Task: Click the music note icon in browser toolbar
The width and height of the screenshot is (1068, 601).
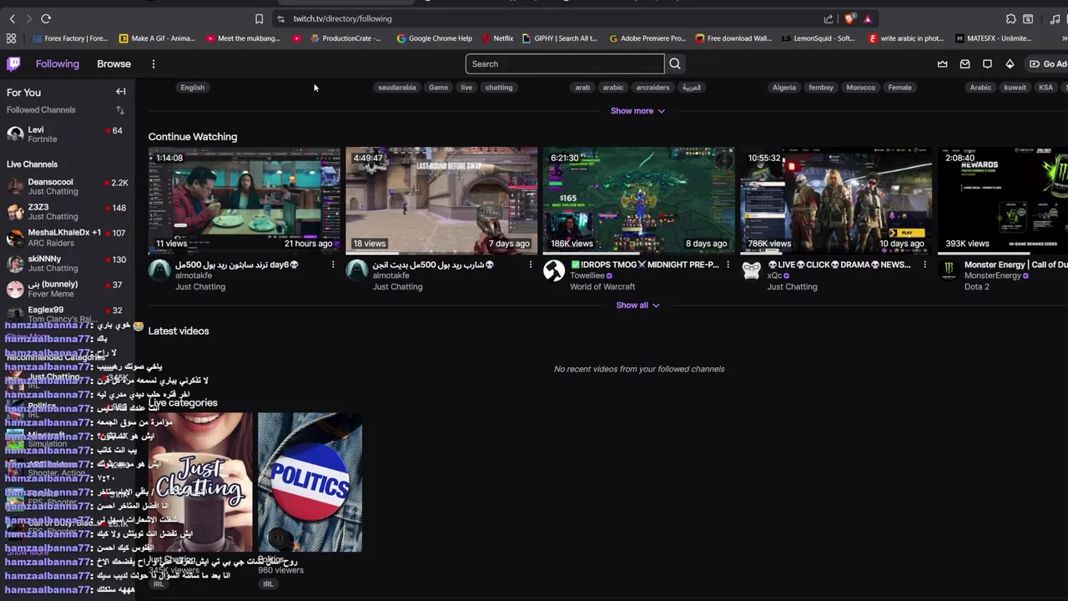Action: pos(1055,18)
